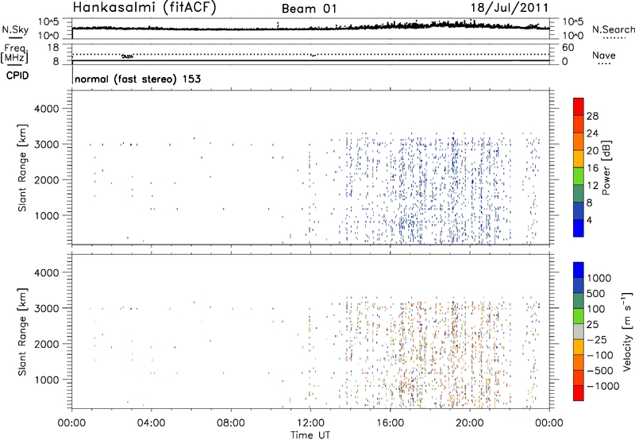Click the Velocity [m s-1] colorbar title

[627, 331]
